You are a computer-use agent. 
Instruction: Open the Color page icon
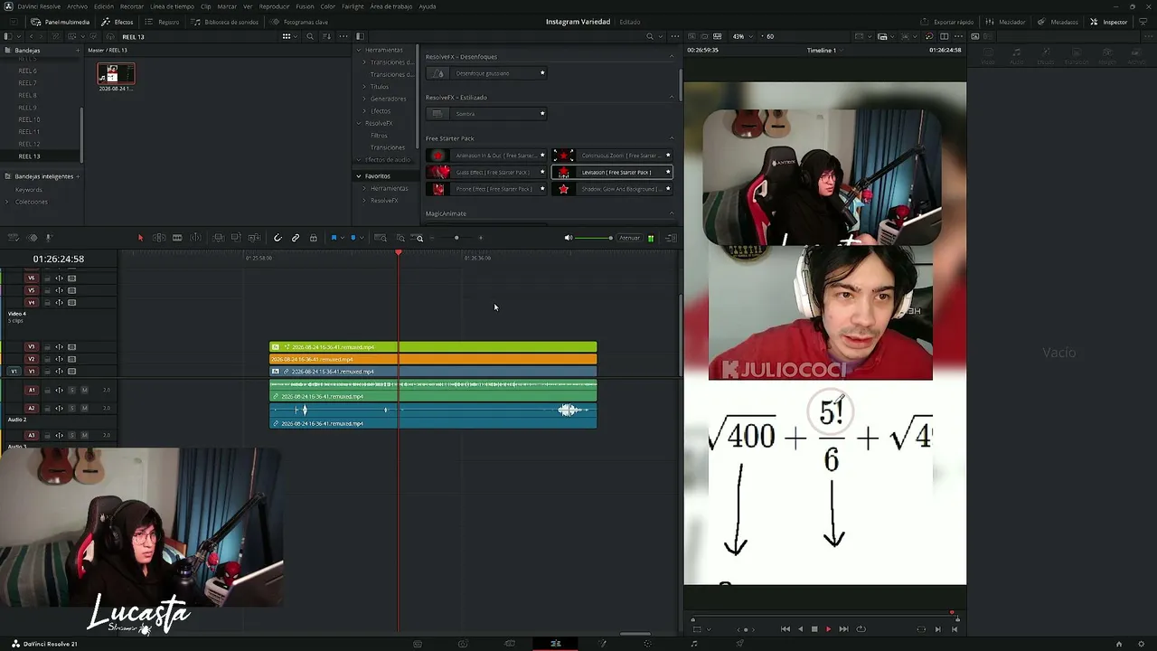pyautogui.click(x=647, y=644)
